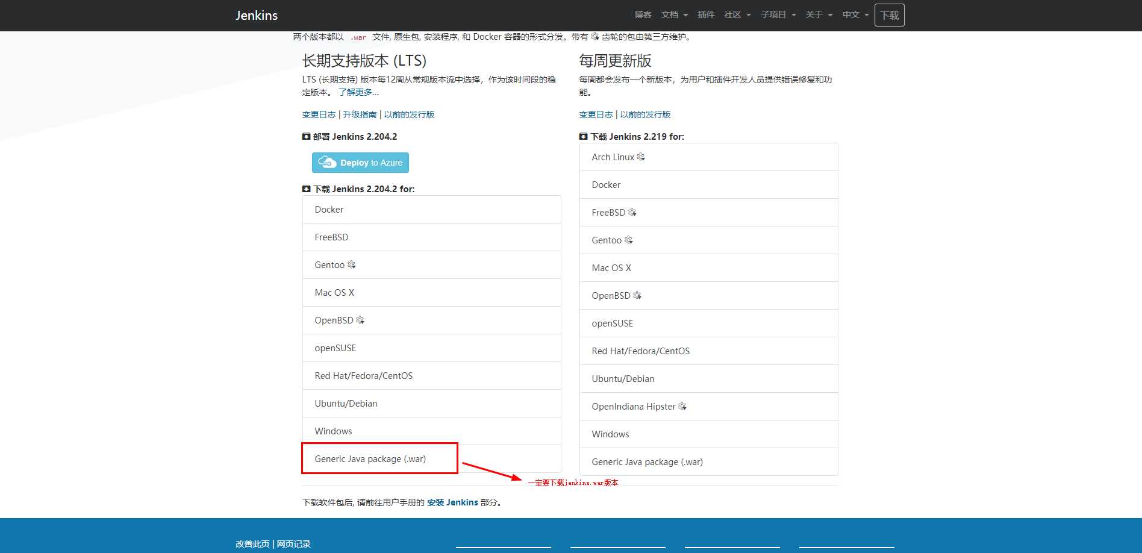Viewport: 1142px width, 553px height.
Task: Select FreeBSD in the weekly 2.219 list
Action: [708, 213]
